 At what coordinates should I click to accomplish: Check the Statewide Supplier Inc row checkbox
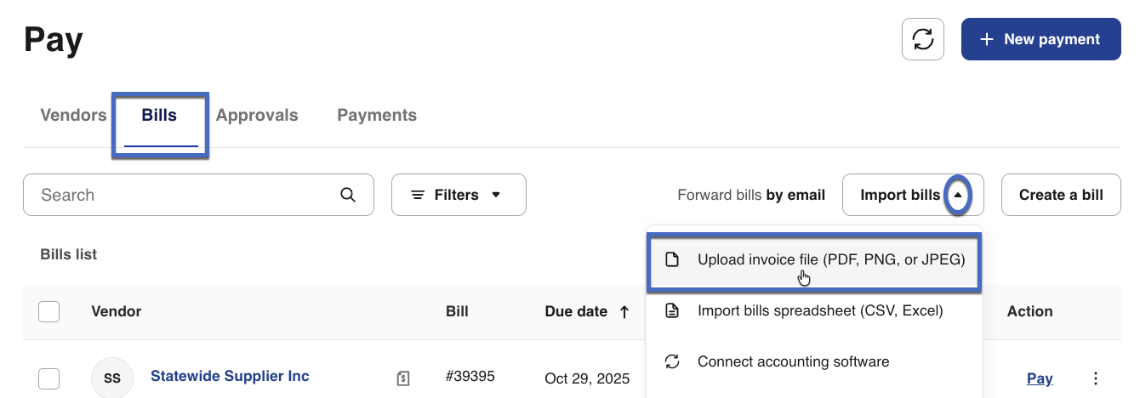point(49,378)
